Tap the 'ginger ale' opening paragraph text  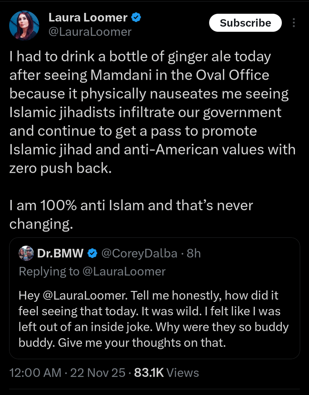[x=149, y=112]
